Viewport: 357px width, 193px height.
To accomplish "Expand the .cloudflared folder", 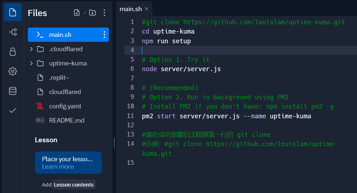I will click(x=31, y=49).
